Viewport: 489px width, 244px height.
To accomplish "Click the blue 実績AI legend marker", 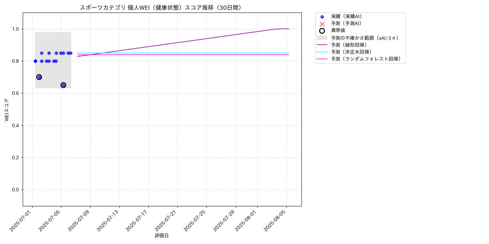I will [x=322, y=17].
